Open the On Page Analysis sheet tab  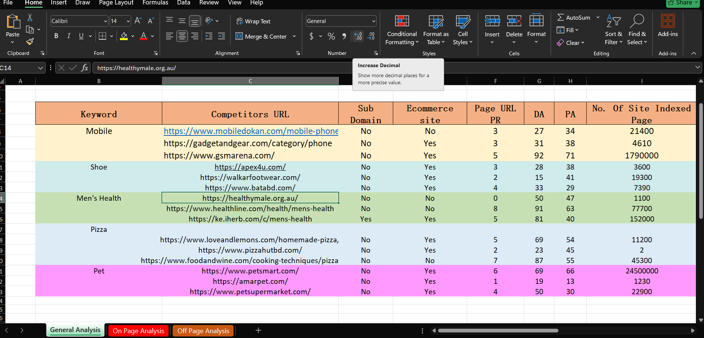tap(138, 330)
